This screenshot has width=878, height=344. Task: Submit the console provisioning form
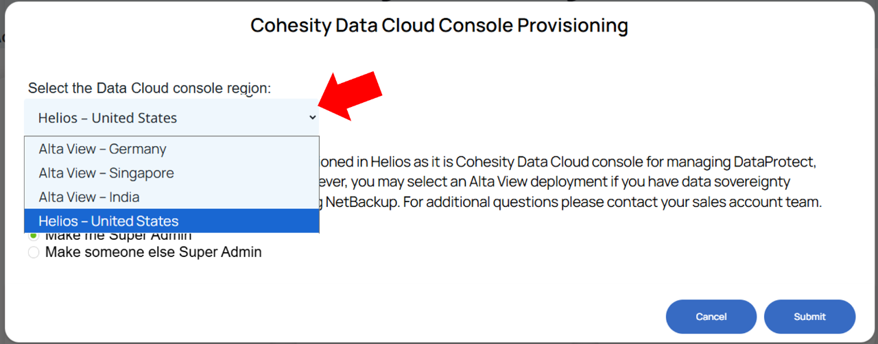pyautogui.click(x=810, y=317)
